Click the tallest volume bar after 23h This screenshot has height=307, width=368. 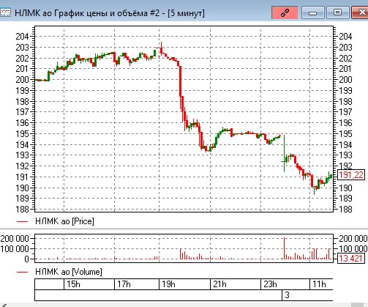284,248
